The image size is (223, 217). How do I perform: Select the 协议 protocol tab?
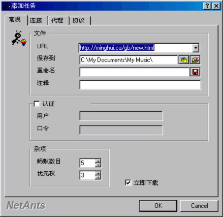[78, 20]
